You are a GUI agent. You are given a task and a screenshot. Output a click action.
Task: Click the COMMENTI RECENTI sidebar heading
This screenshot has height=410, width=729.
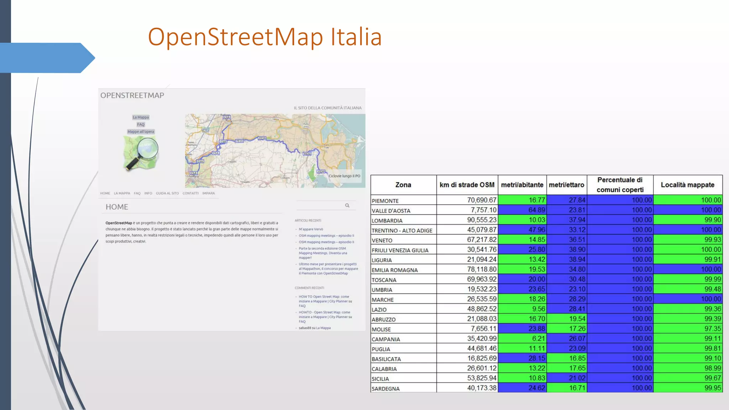(x=309, y=288)
